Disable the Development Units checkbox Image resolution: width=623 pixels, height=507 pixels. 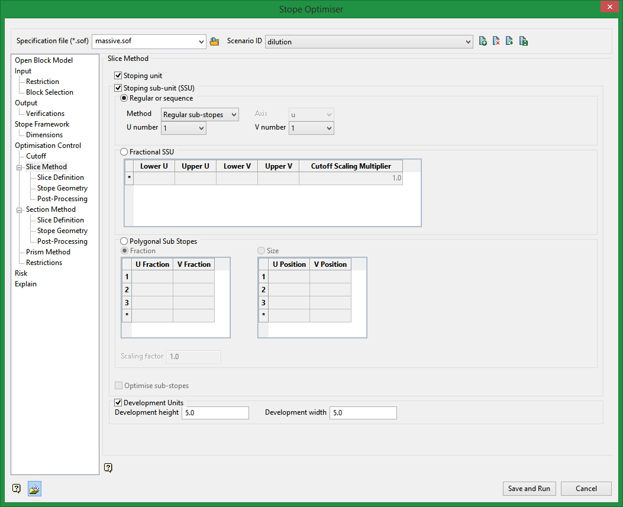(x=118, y=403)
